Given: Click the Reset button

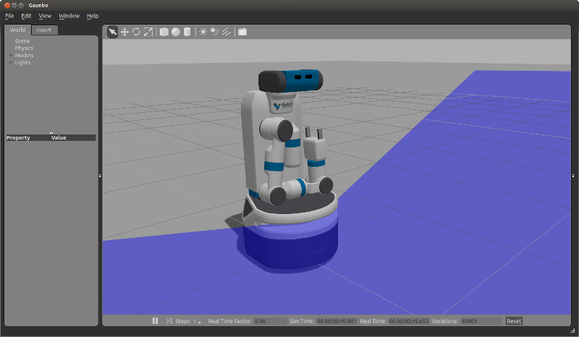Looking at the screenshot, I should pos(514,321).
